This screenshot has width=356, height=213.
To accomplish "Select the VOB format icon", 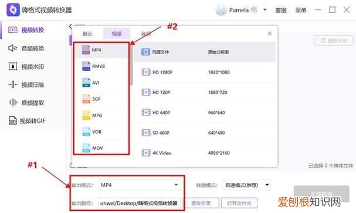I will pos(86,131).
